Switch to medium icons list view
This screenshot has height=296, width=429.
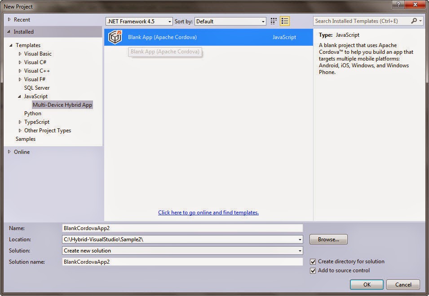(x=285, y=21)
